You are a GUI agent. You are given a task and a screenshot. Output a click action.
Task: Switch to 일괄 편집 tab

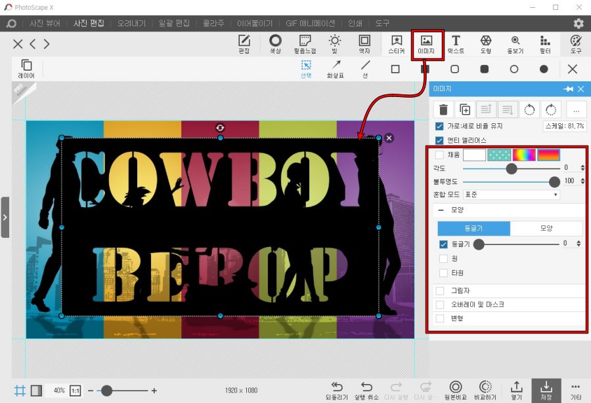coord(174,24)
